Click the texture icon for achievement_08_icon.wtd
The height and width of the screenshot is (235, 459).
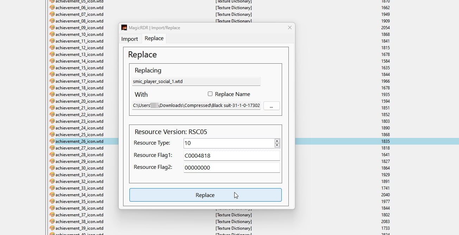coord(52,21)
